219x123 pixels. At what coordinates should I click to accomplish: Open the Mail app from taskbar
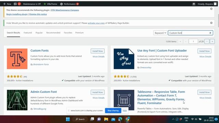(113, 119)
